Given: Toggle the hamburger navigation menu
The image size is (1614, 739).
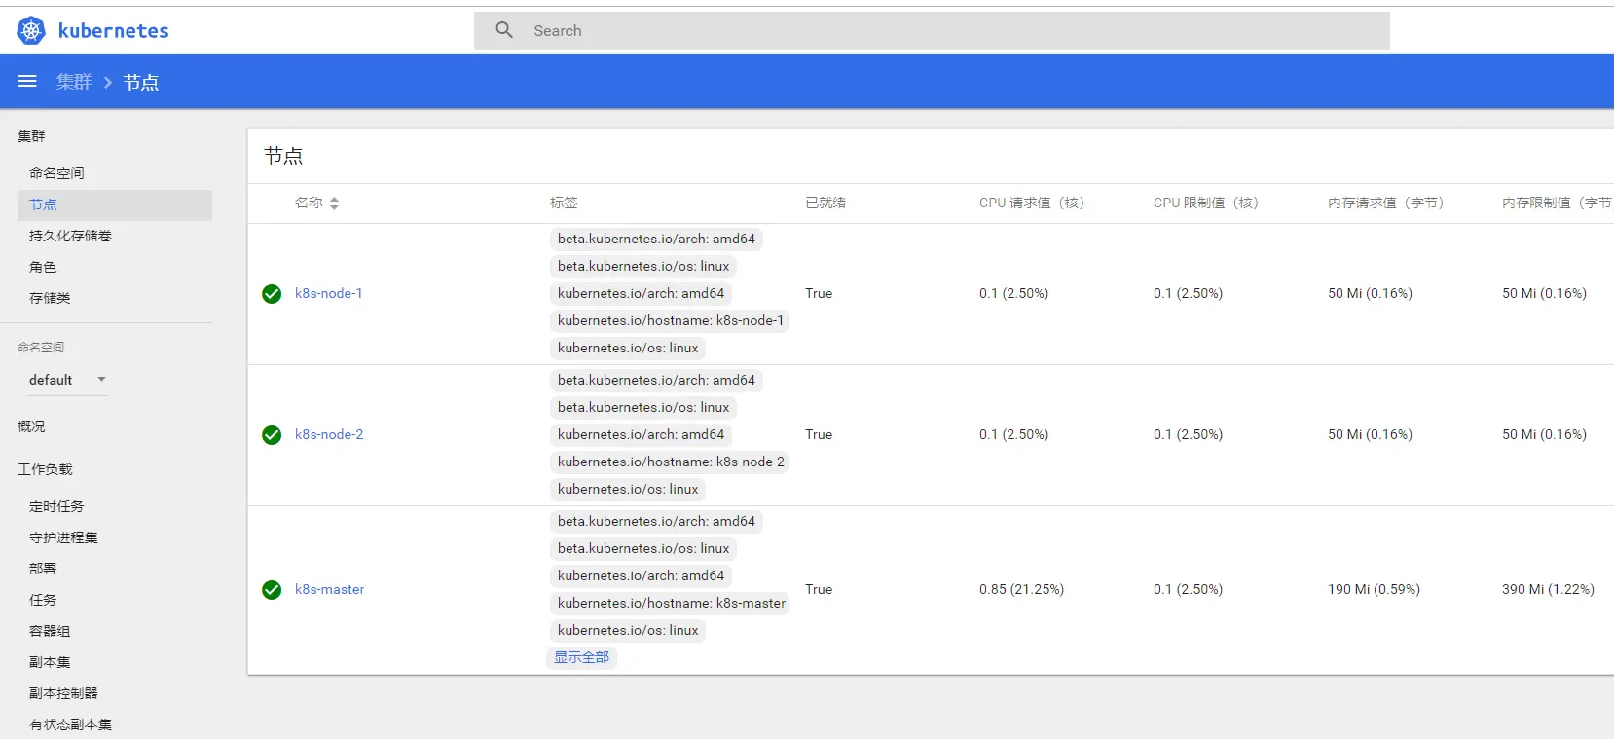Looking at the screenshot, I should tap(27, 82).
